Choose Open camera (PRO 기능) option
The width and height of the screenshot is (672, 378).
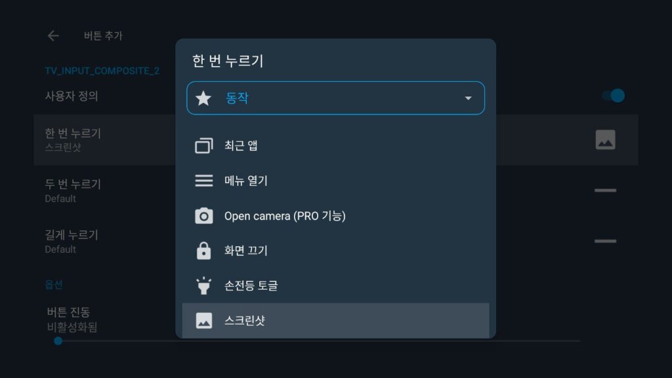click(x=335, y=215)
